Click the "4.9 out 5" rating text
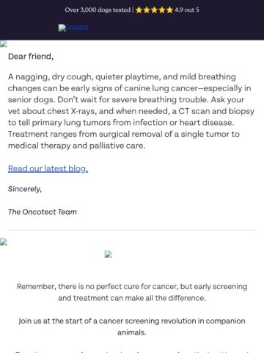Screen dimensions: 264x353 187,10
